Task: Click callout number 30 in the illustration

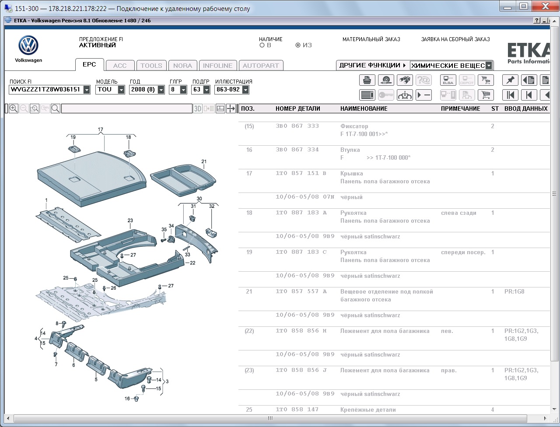Action: pos(199,199)
